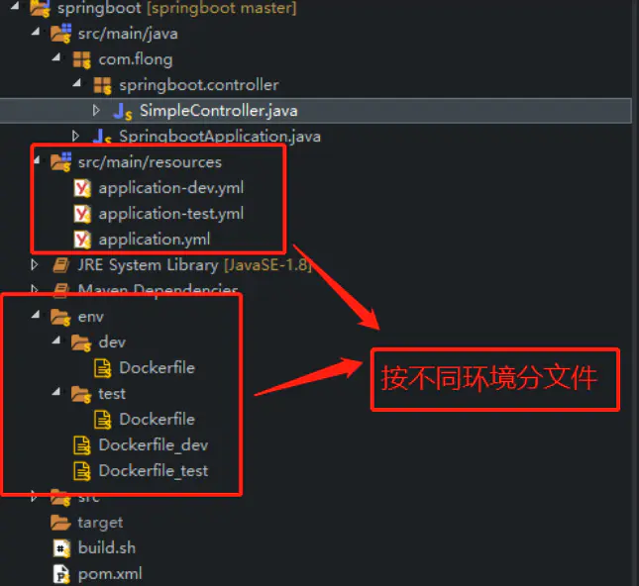
Task: Click the pom.xml Maven file icon
Action: pos(61,574)
